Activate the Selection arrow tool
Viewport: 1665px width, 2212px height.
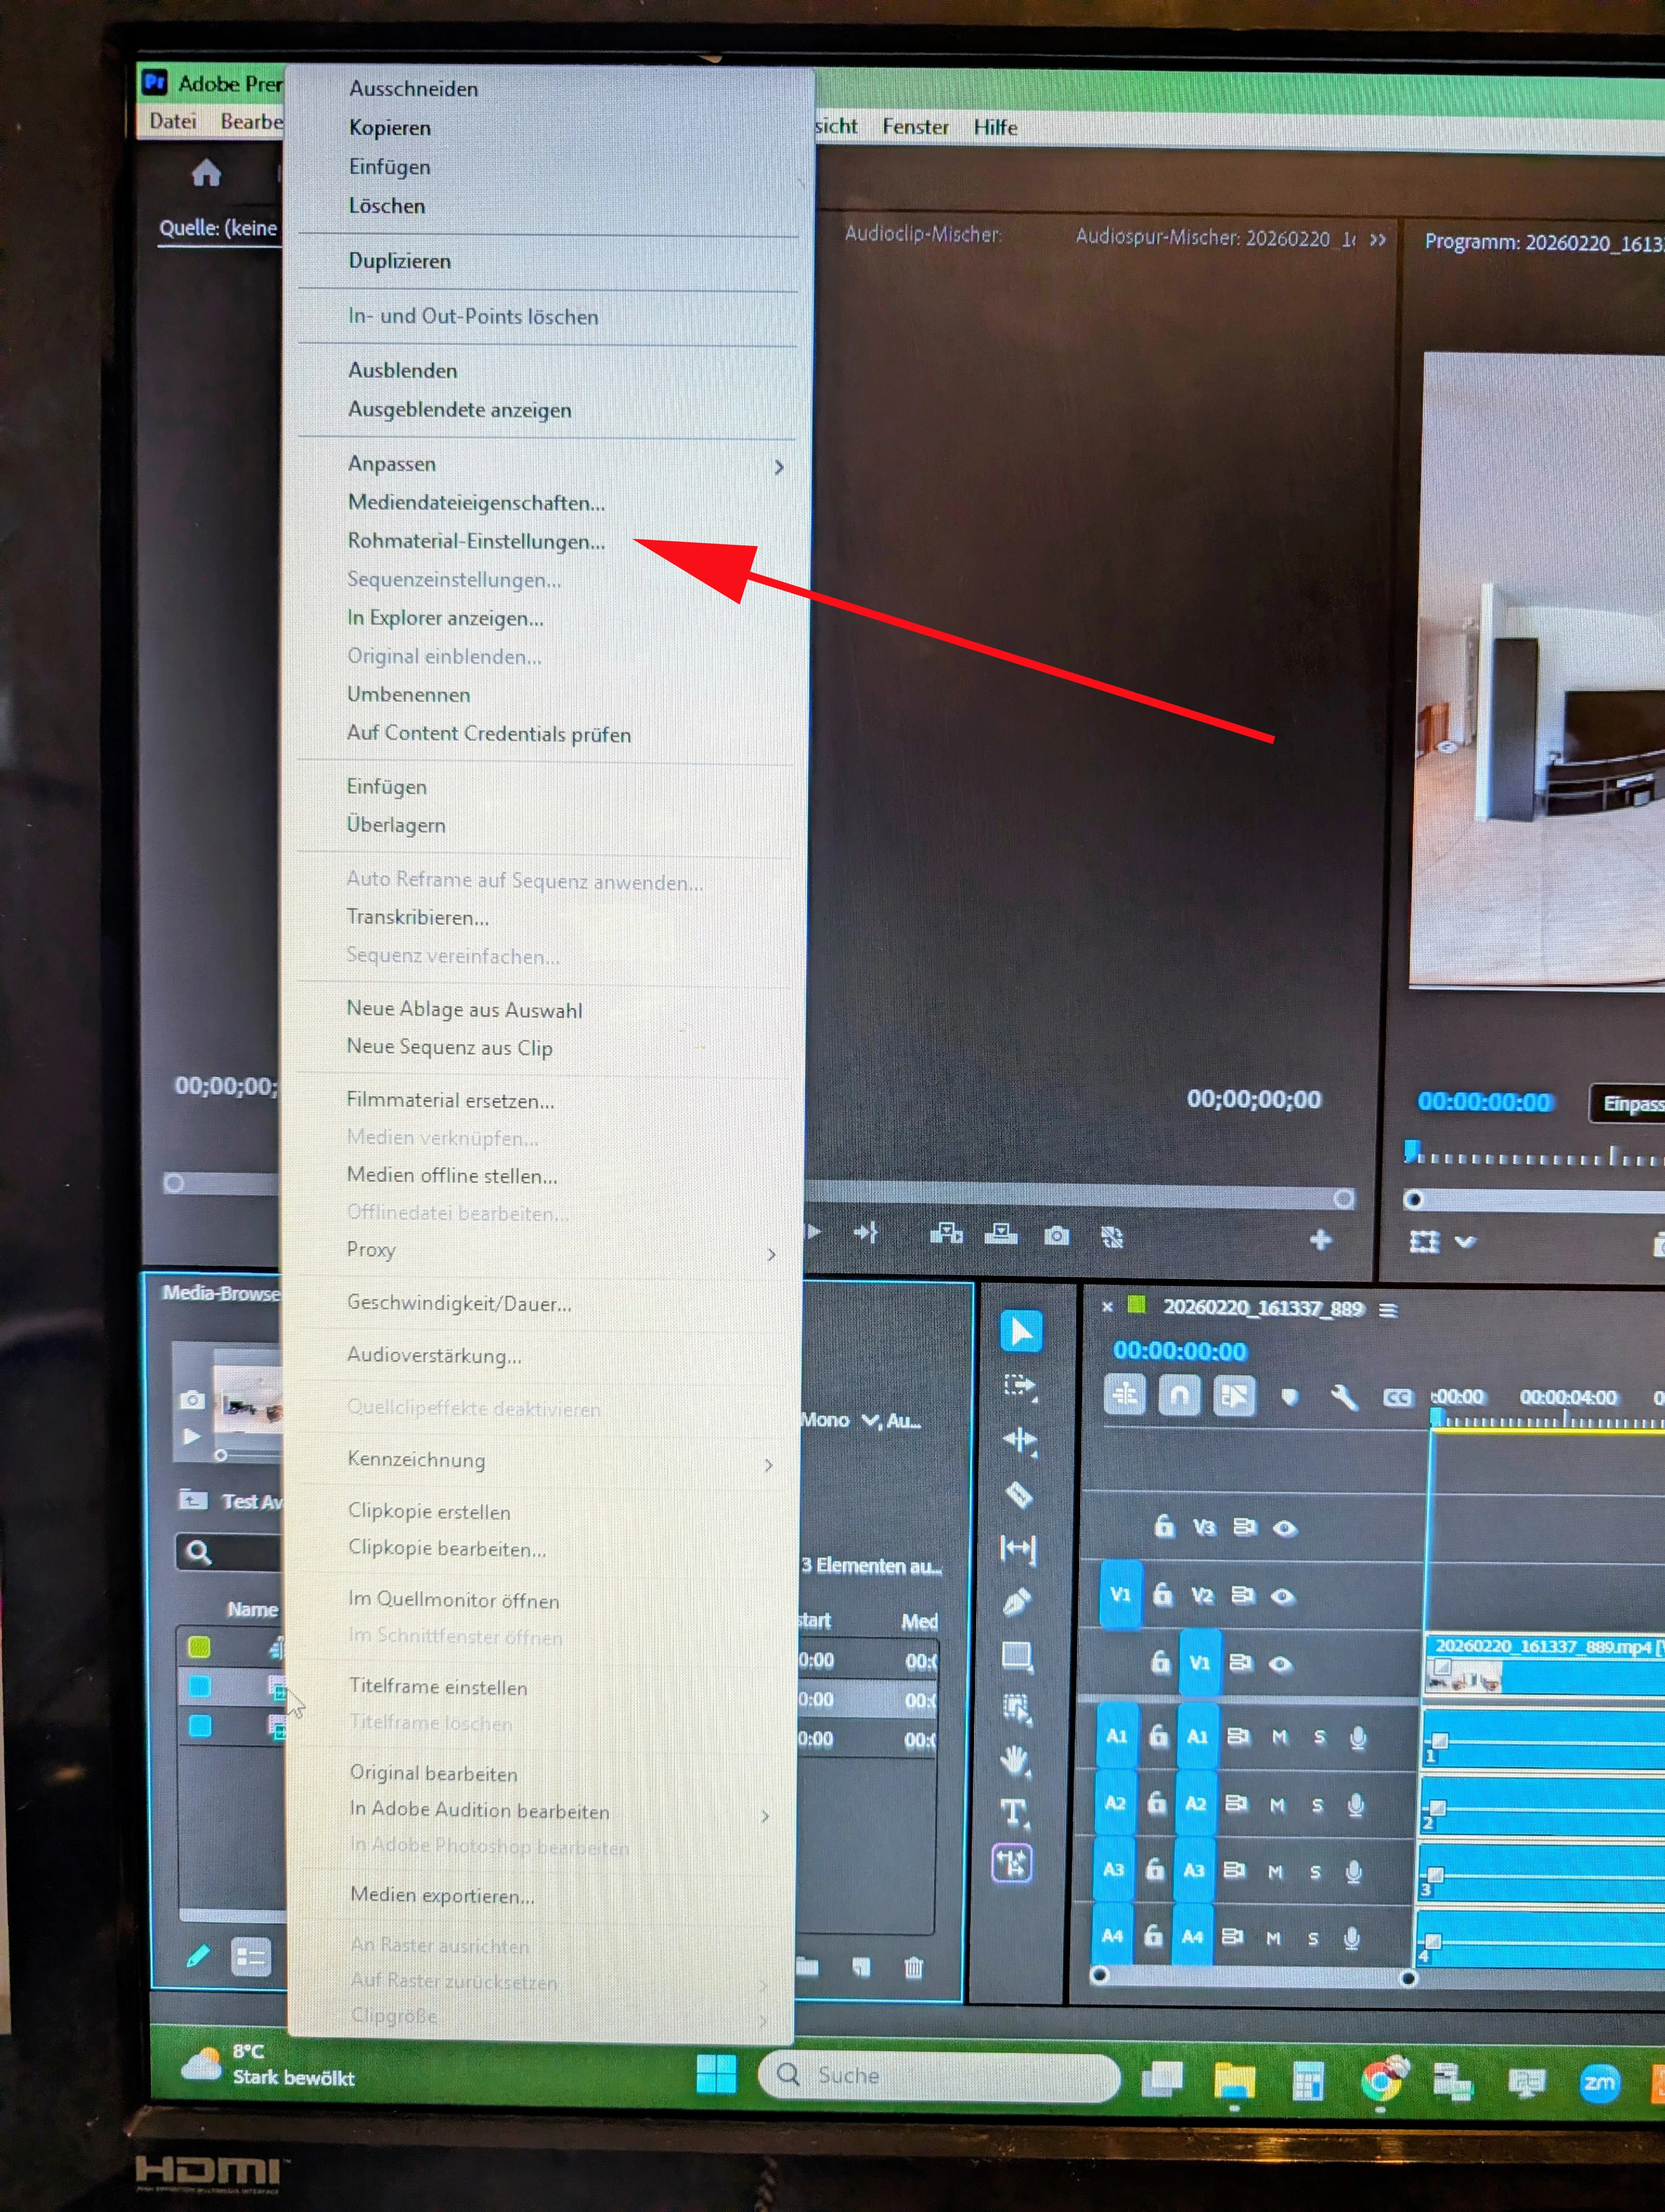click(1021, 1332)
